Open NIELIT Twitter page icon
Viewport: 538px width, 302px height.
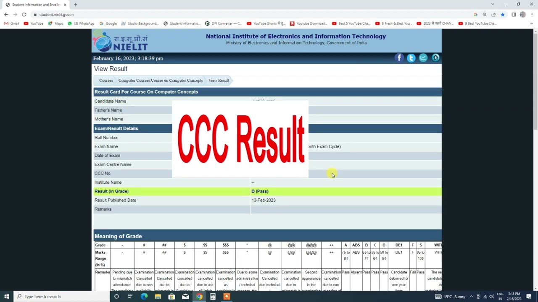(x=411, y=58)
